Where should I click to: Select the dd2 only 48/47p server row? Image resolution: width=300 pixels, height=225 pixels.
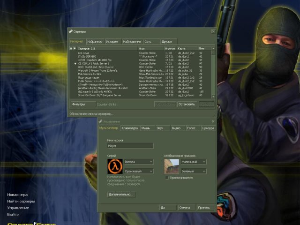coord(140,92)
